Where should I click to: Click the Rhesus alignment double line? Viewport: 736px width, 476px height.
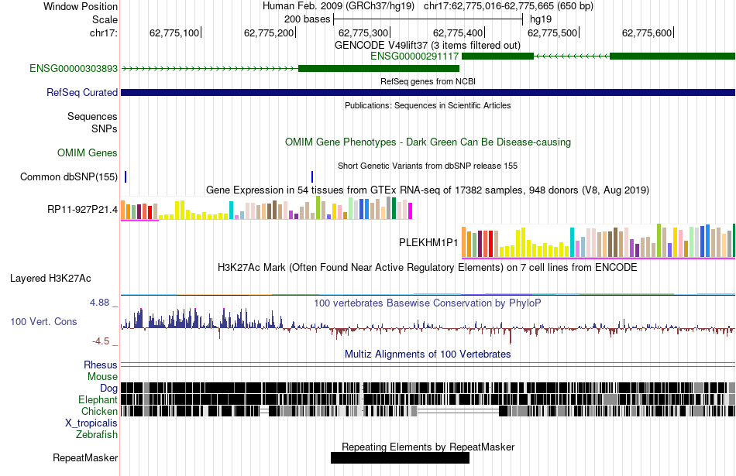point(428,365)
